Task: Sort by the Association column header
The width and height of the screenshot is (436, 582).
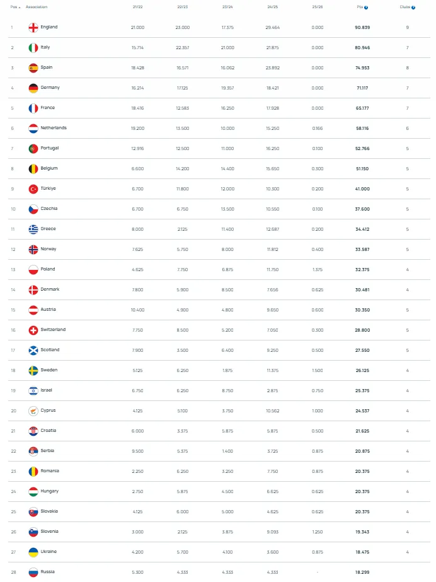Action: pyautogui.click(x=37, y=7)
